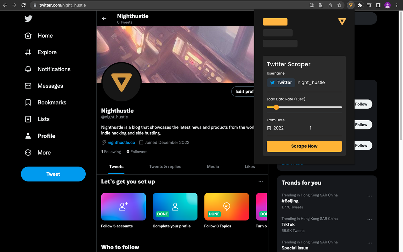Open Notifications bell in sidebar

(48, 69)
